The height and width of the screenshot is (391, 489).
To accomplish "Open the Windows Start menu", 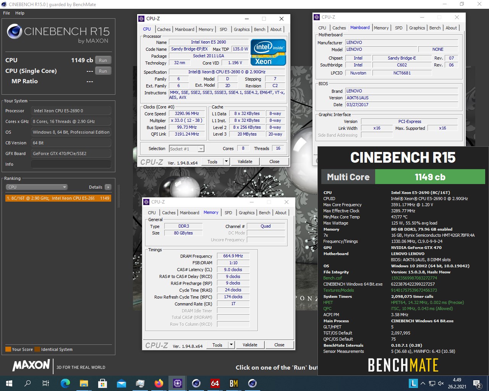I will click(x=9, y=383).
